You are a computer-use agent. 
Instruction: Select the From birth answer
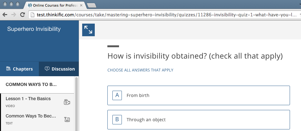click(x=198, y=95)
